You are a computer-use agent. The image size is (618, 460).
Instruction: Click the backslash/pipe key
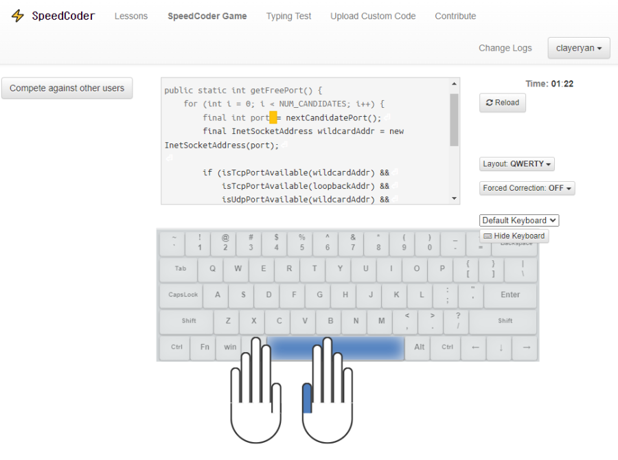tap(521, 269)
